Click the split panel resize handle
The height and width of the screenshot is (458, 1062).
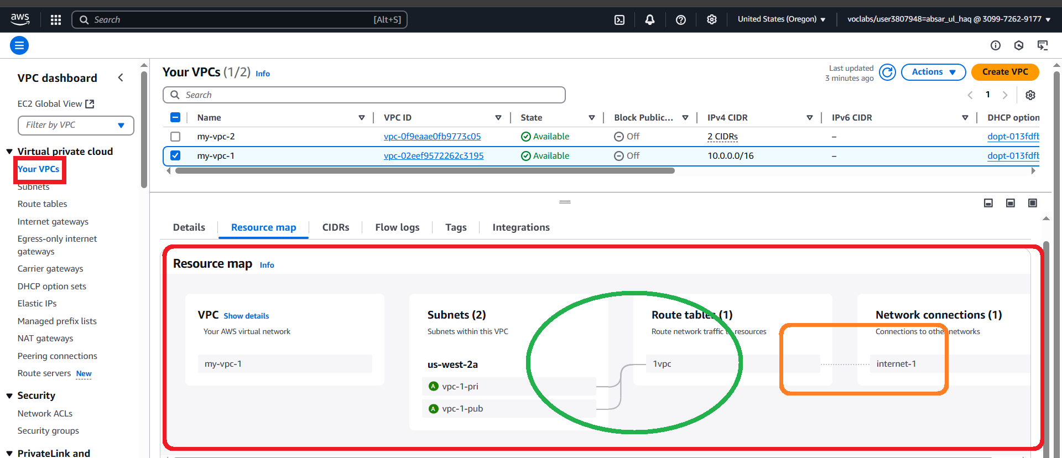[x=565, y=202]
